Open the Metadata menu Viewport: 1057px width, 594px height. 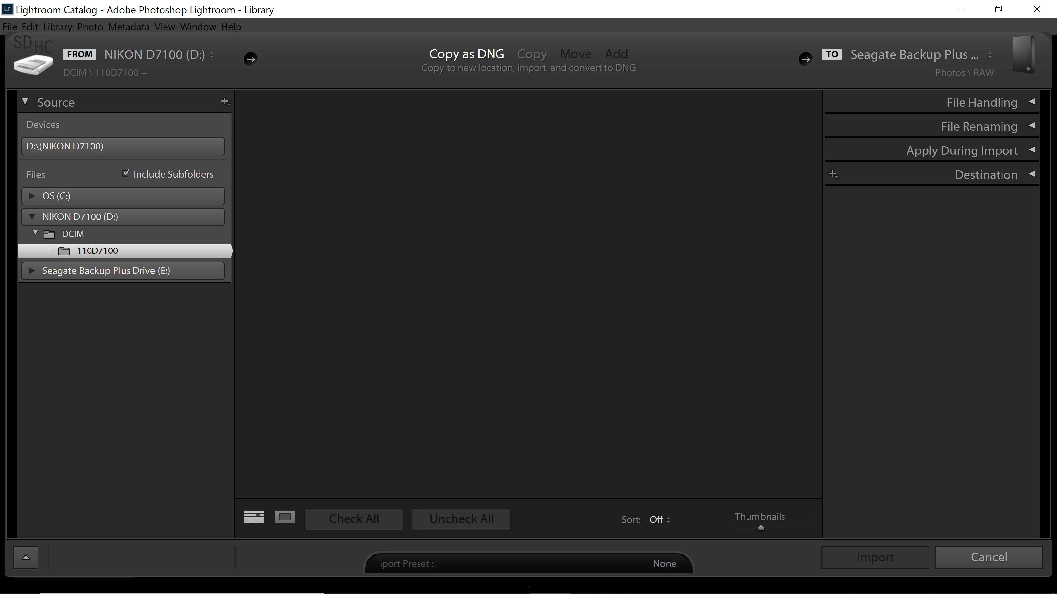coord(128,27)
